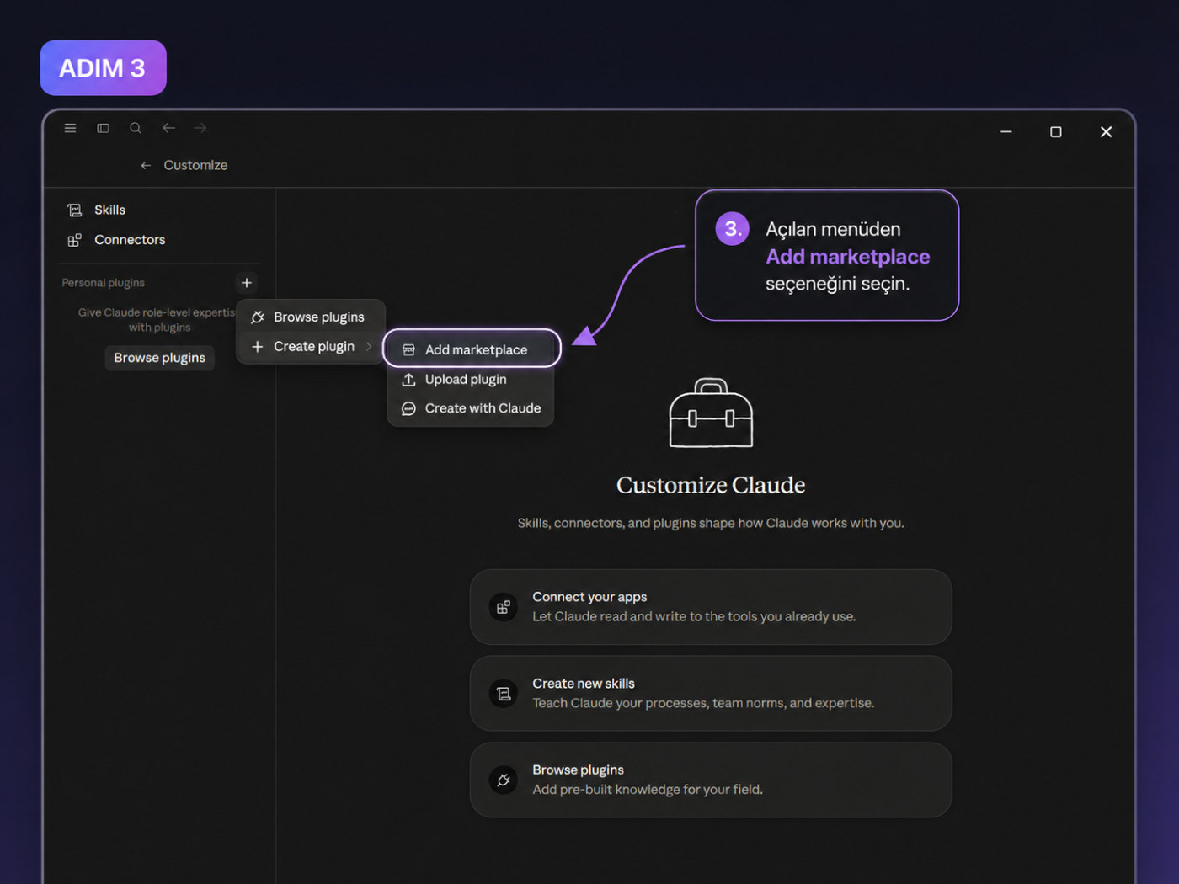
Task: Click the storefront icon beside Add marketplace
Action: [408, 350]
